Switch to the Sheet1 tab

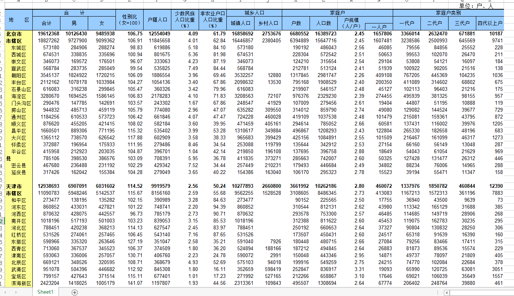(45, 292)
